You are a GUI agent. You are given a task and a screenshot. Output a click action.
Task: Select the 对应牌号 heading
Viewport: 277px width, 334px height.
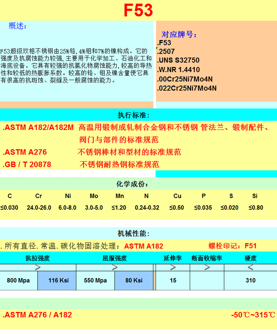tap(179, 35)
